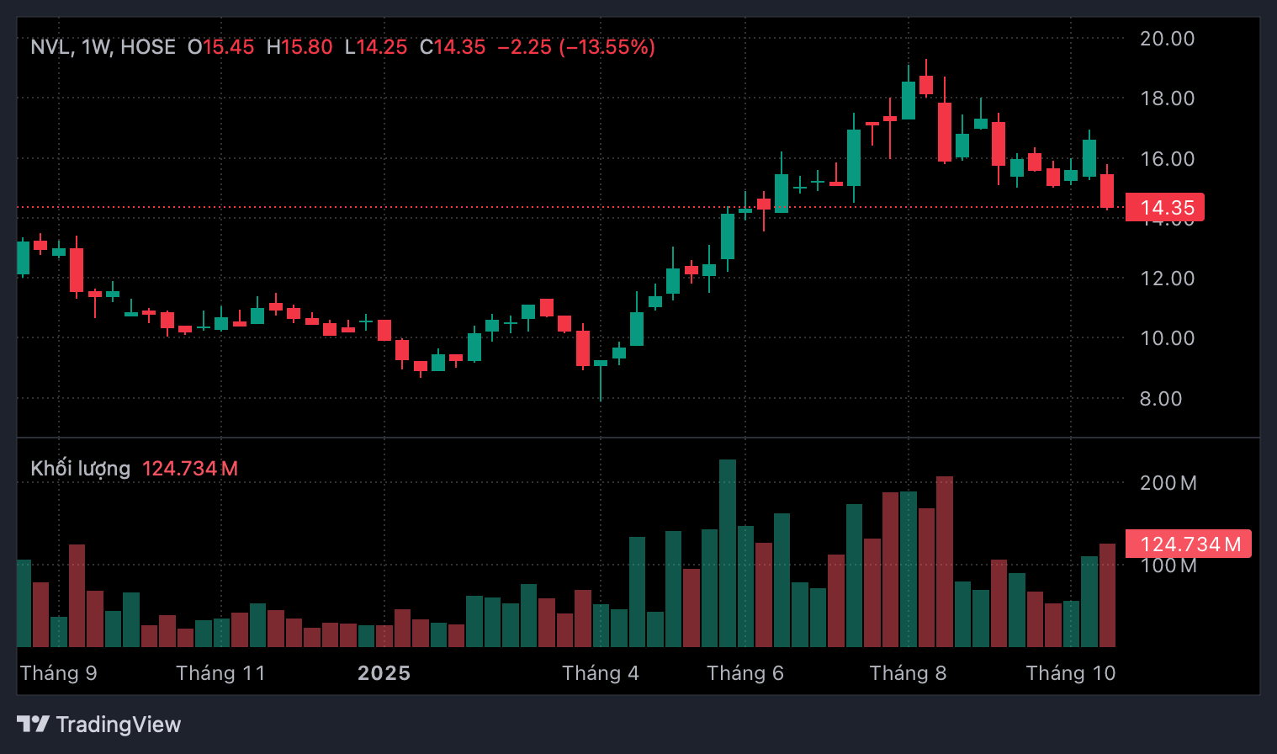Select the close value C14.35 in legend
1277x754 pixels.
[x=453, y=47]
